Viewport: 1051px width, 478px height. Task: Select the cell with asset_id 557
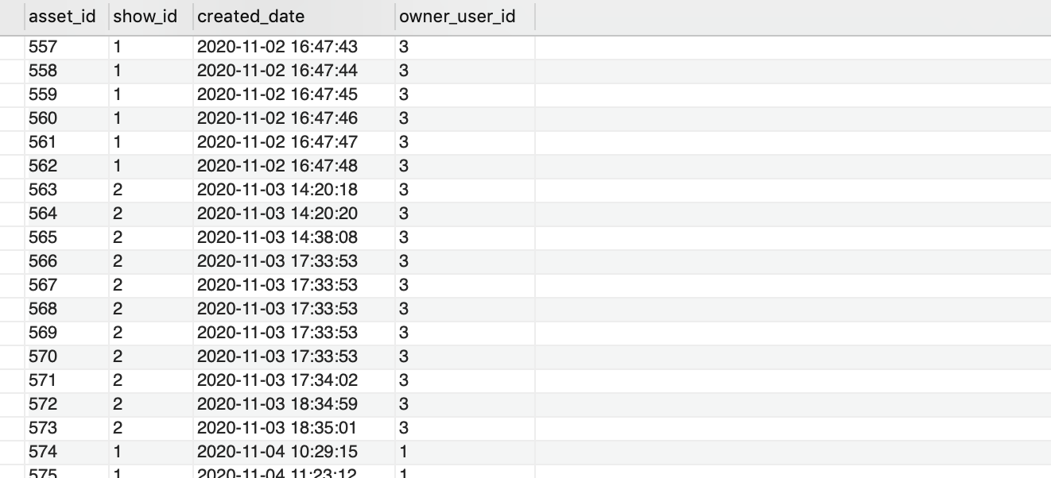43,48
